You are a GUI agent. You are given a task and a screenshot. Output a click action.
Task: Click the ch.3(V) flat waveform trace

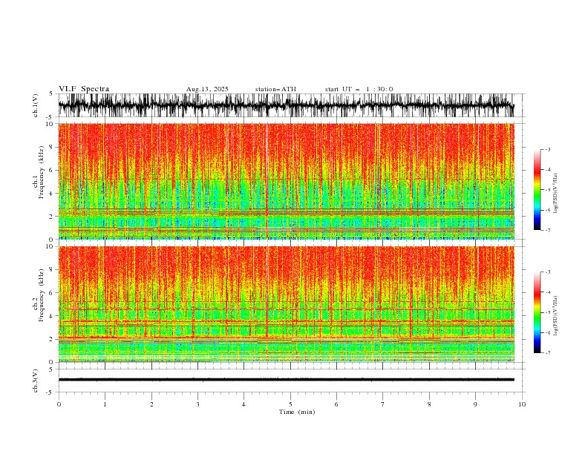click(x=286, y=380)
